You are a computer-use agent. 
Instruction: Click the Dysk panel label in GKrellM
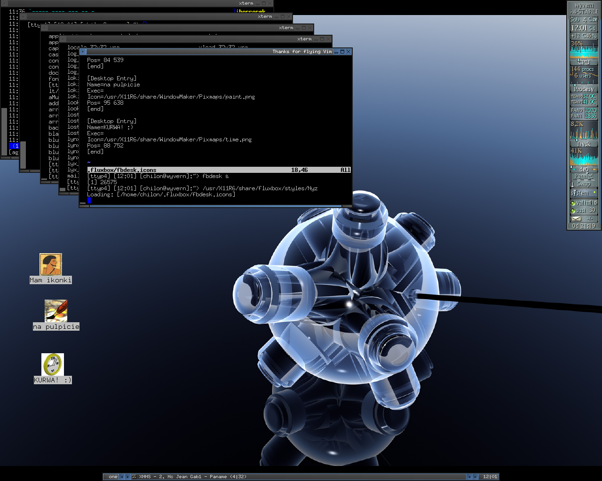(584, 144)
